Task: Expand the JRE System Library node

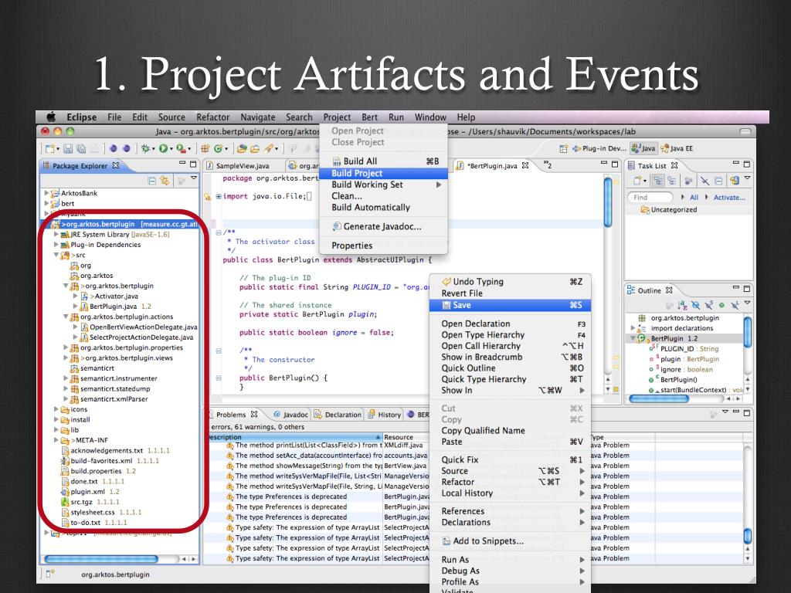Action: tap(56, 234)
